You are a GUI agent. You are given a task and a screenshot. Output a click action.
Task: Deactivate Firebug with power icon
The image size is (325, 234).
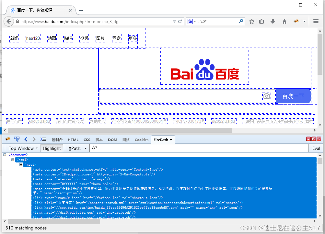pos(319,139)
